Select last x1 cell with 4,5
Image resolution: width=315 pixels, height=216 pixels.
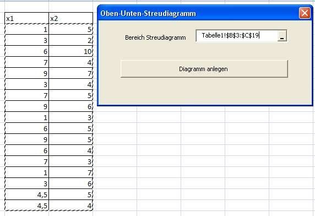coord(27,206)
